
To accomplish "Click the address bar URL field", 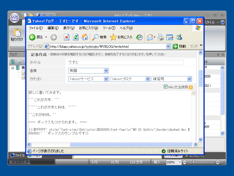I will 105,47.
